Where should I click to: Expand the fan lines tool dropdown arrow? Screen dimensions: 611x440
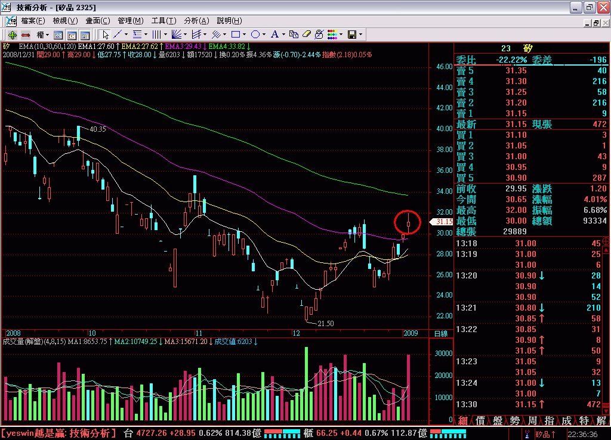(x=185, y=35)
